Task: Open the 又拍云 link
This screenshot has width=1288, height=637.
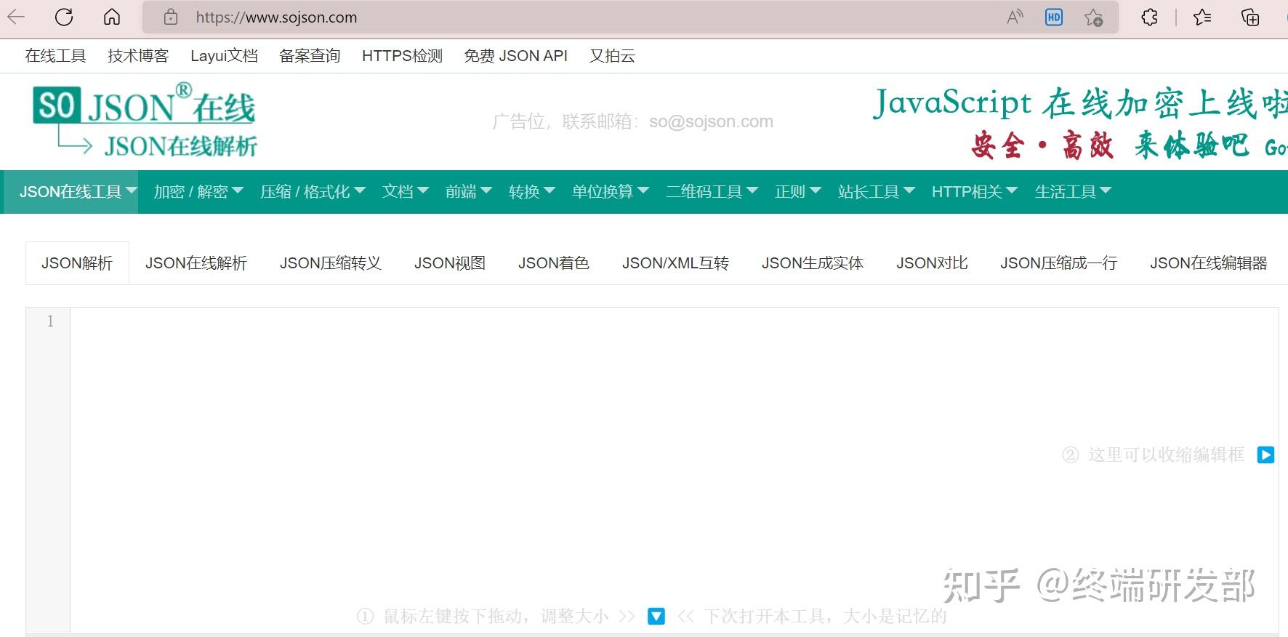Action: tap(612, 56)
